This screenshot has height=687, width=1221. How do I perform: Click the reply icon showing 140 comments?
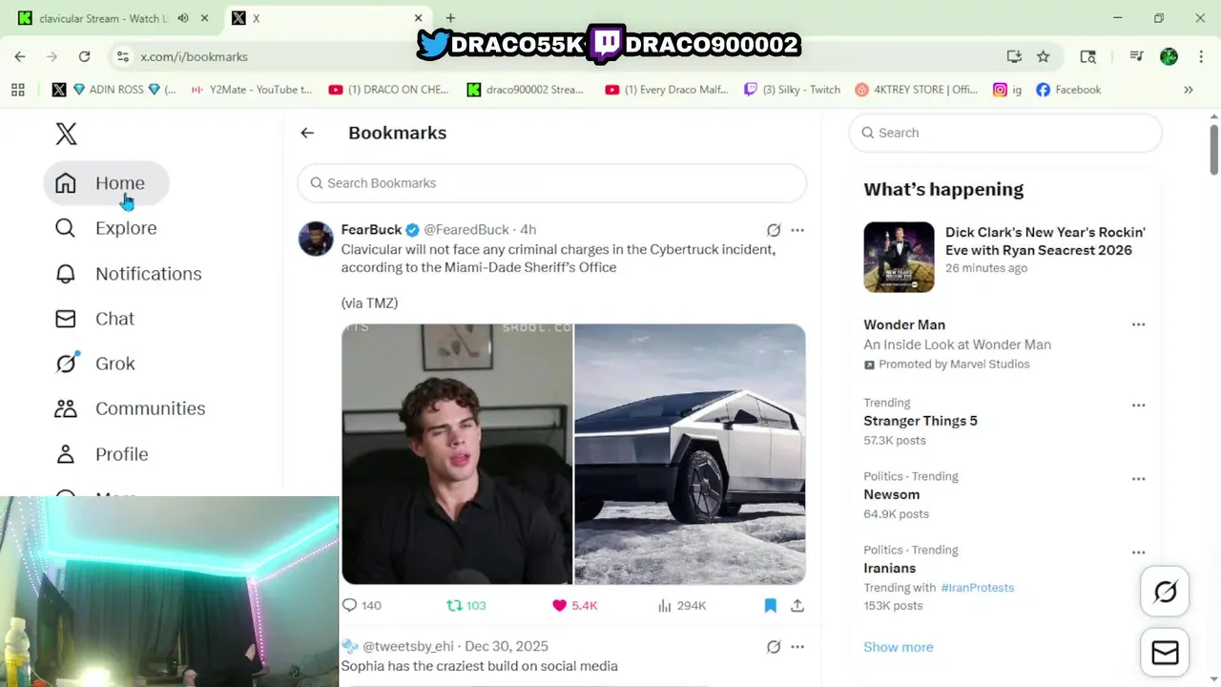click(349, 606)
